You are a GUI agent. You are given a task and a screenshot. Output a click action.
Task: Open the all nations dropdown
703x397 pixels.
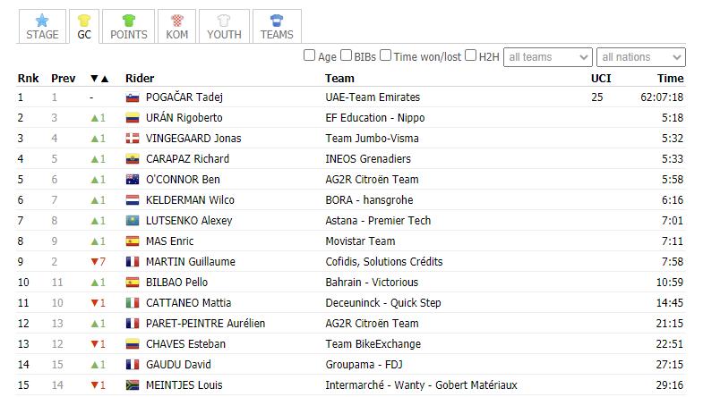640,57
